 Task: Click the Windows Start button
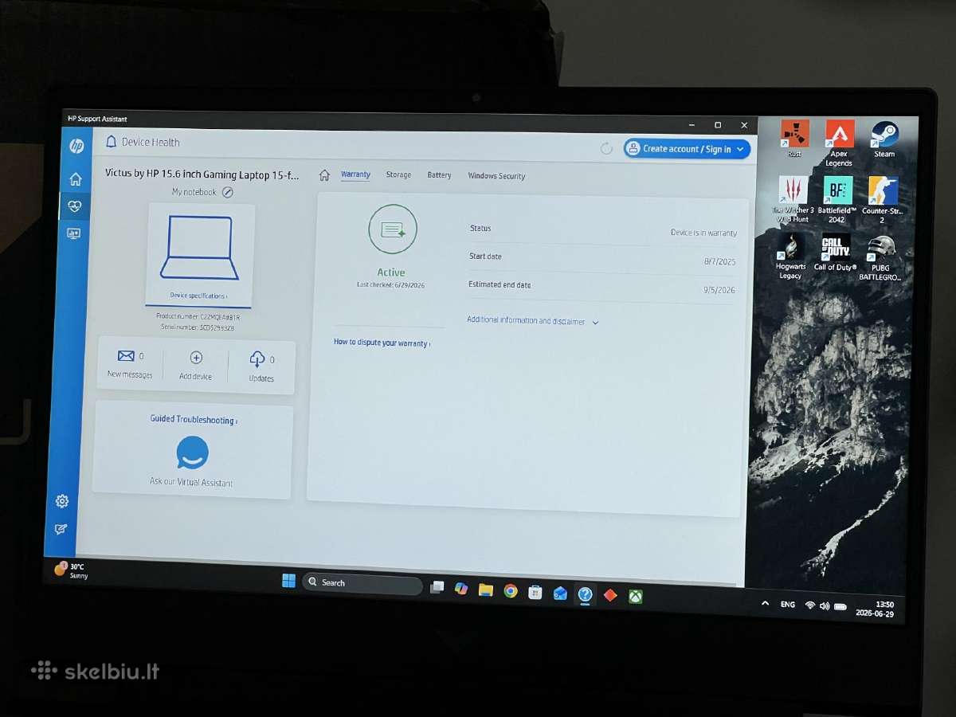[x=288, y=581]
